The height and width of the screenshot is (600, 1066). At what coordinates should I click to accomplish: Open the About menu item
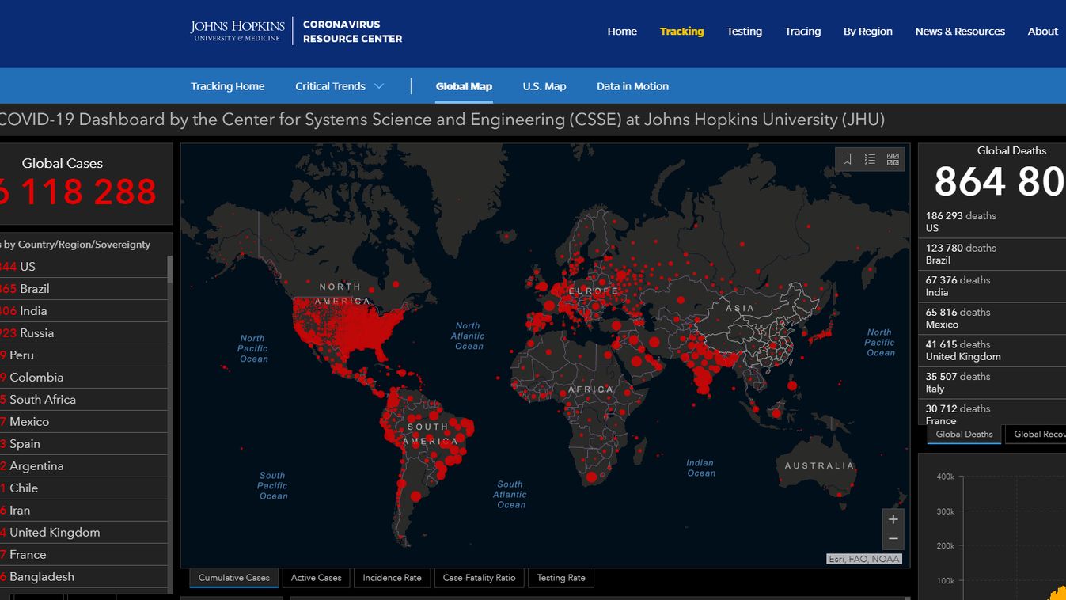pos(1042,32)
